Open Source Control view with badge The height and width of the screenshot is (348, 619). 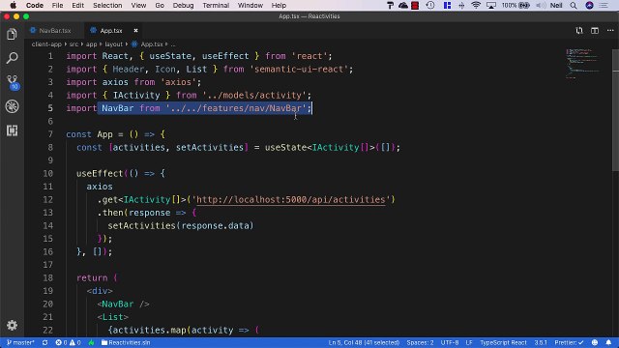13,82
